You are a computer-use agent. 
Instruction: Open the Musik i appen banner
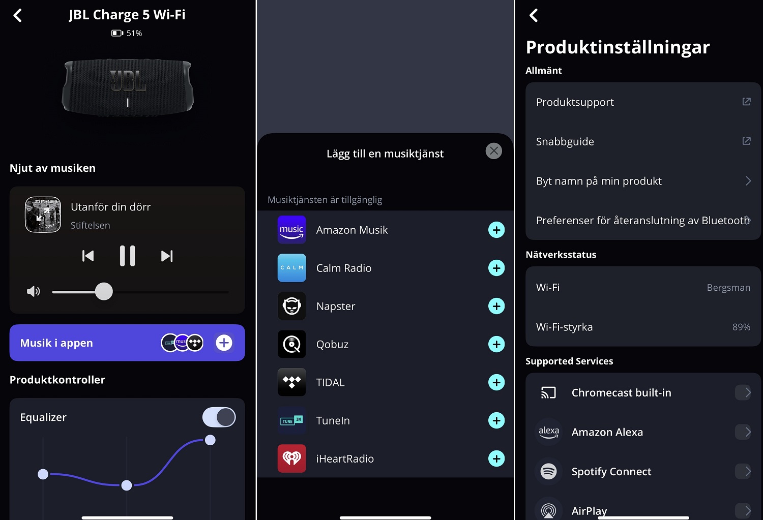pyautogui.click(x=127, y=343)
